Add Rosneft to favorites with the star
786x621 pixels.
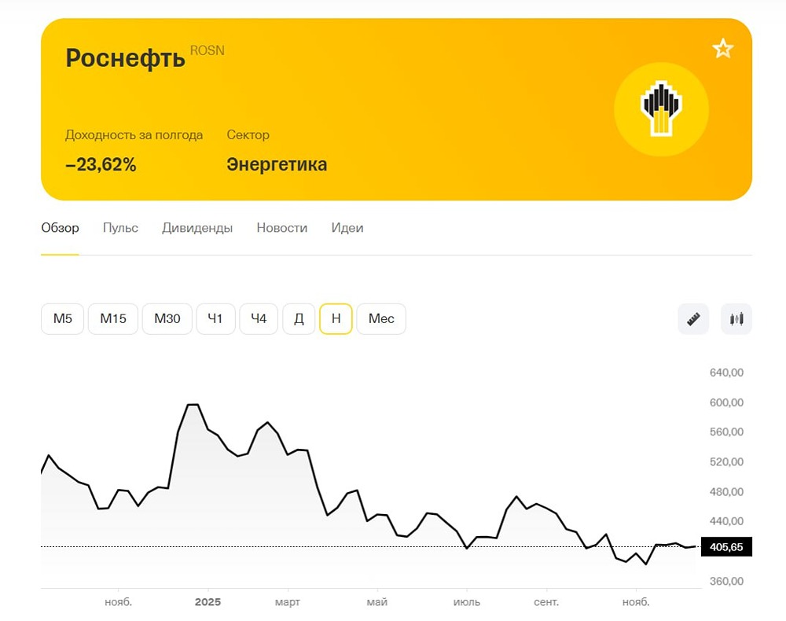[x=722, y=48]
